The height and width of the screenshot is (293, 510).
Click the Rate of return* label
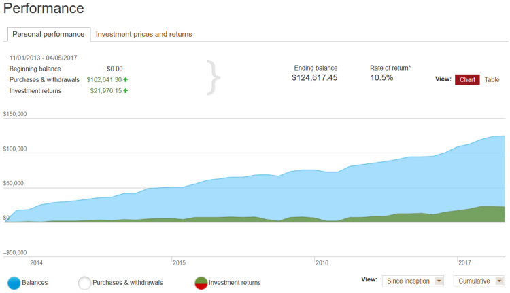[x=390, y=68]
